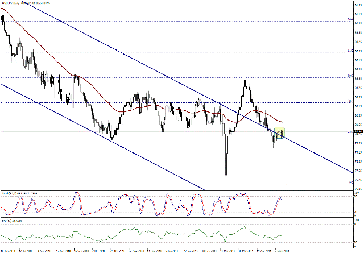Click the date axis below the RSI panel
Screen dimensions: 364x253
171,250
